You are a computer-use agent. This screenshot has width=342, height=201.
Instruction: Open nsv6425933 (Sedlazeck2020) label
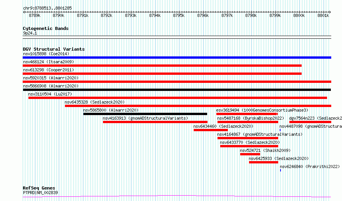279,158
